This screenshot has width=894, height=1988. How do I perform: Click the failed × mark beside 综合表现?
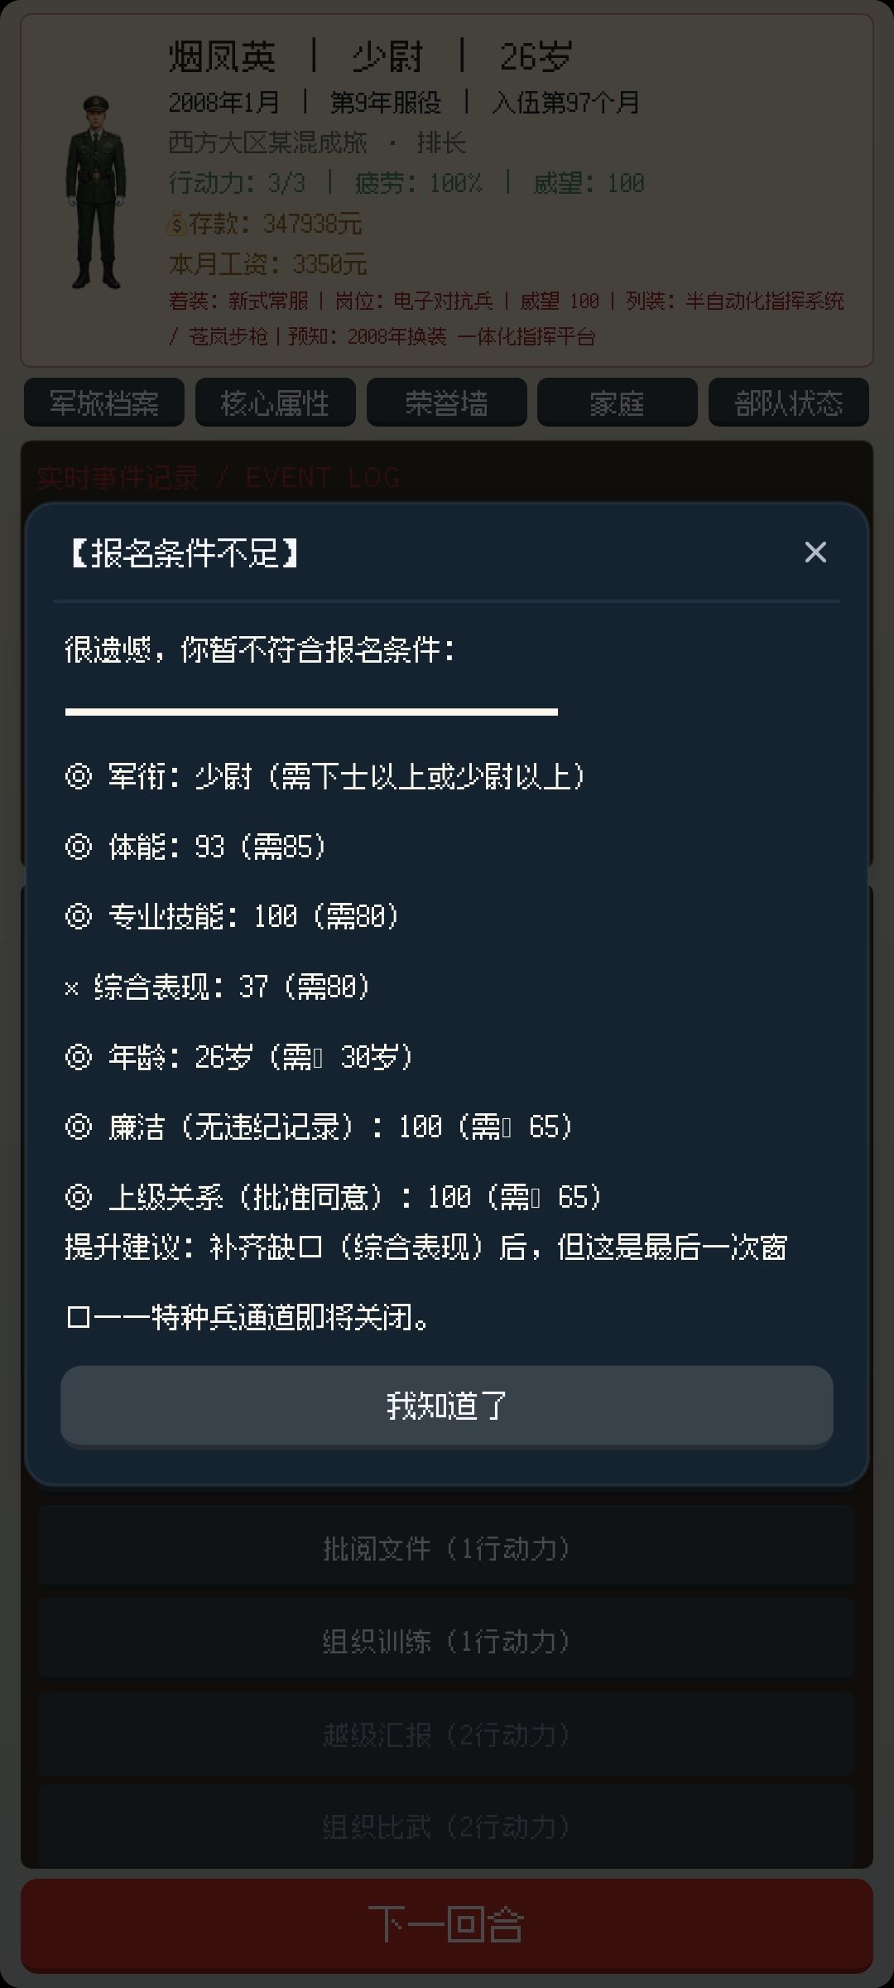71,987
